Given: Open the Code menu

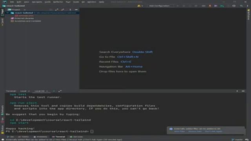Looking at the screenshot, I should click(47, 2).
